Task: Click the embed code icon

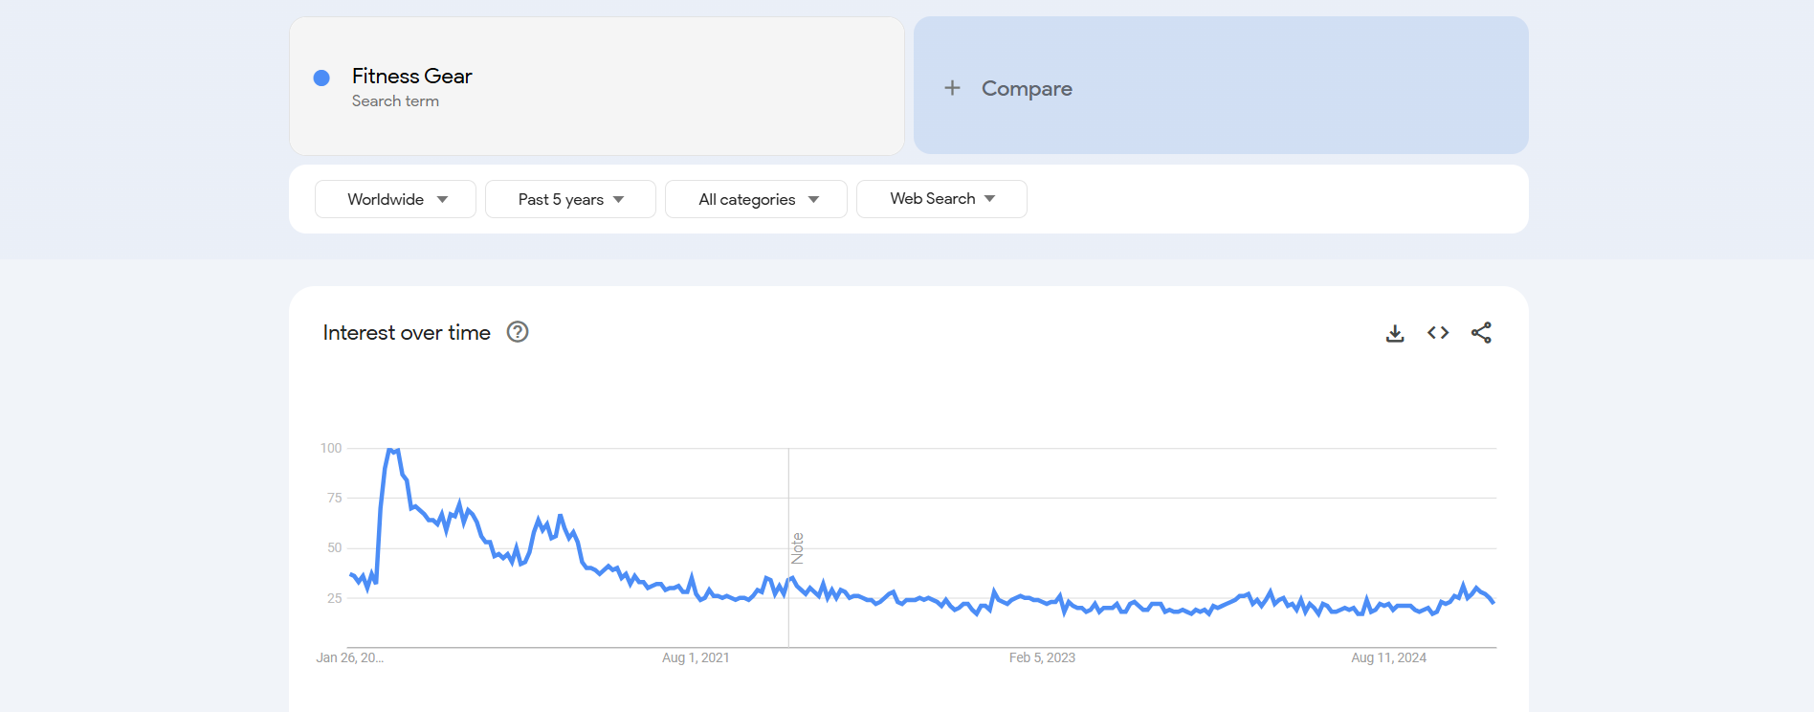Action: point(1438,333)
